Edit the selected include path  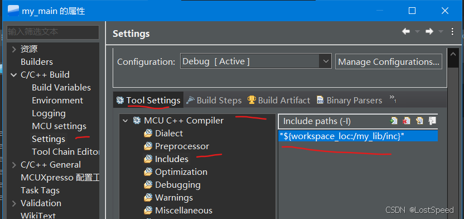[x=419, y=121]
